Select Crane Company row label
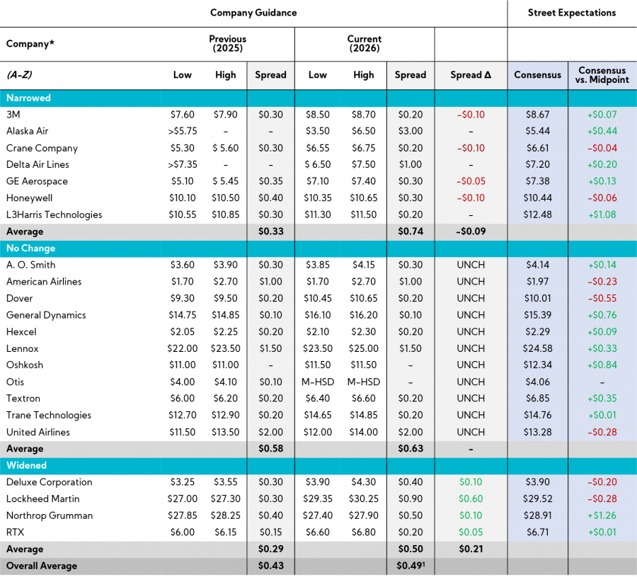 [x=42, y=148]
